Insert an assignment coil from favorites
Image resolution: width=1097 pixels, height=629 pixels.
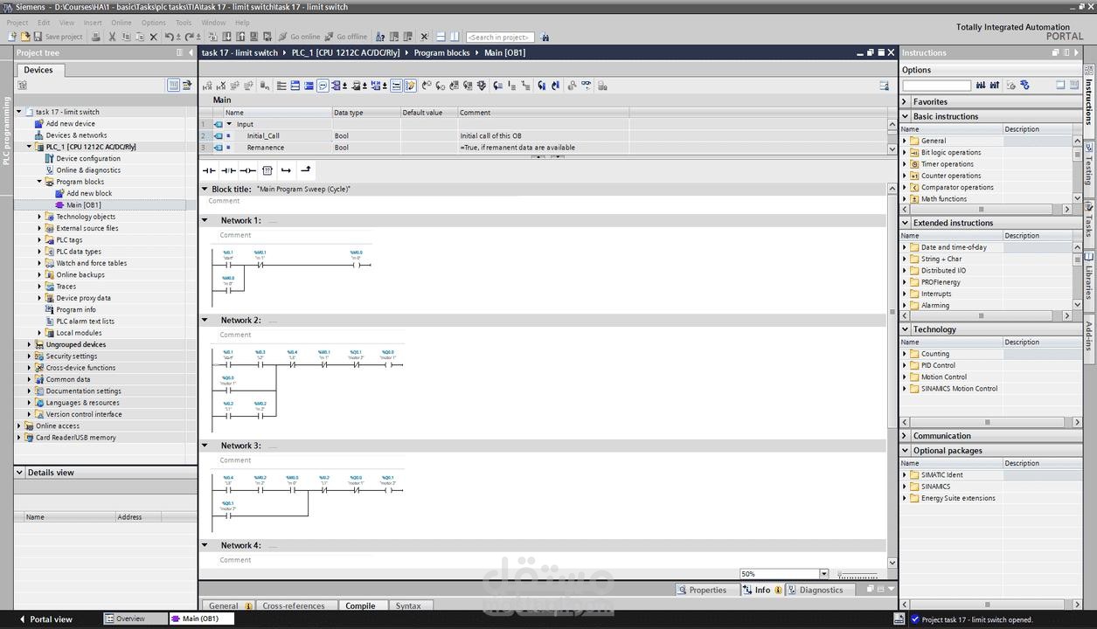(247, 170)
